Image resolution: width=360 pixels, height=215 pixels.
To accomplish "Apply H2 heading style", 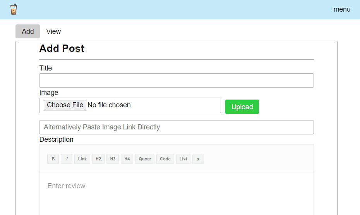I will 98,159.
